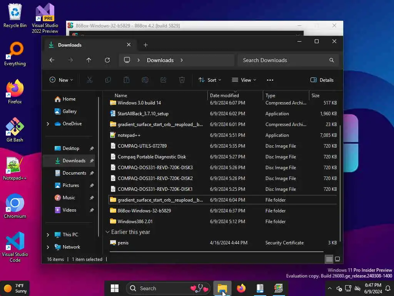Click the search magnifier icon in Explorer
The image size is (394, 296).
332,60
